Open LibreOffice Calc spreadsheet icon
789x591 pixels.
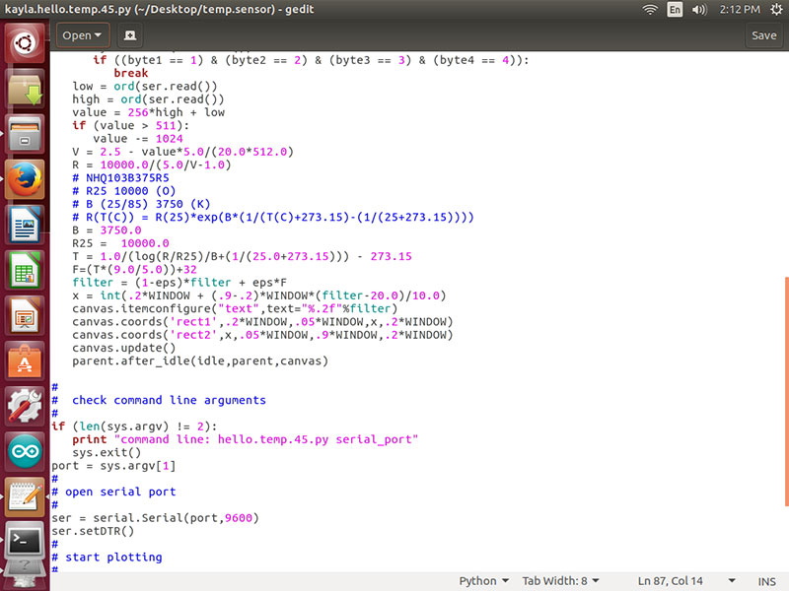24,270
